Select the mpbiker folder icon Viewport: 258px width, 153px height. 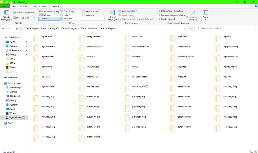[218, 38]
